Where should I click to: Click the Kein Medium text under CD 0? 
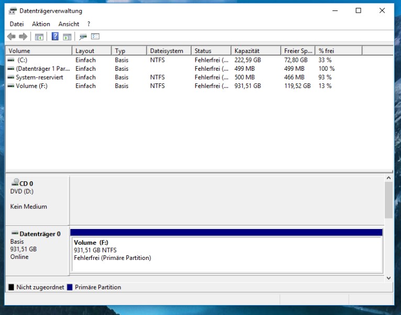tap(29, 207)
